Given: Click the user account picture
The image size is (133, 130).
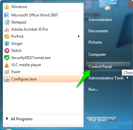Looking at the screenshot, I should (109, 4).
